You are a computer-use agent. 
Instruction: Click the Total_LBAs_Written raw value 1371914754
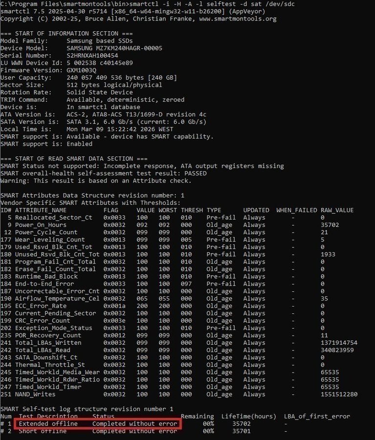click(339, 343)
